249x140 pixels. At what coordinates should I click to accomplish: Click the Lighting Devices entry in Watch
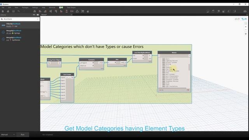point(171,61)
